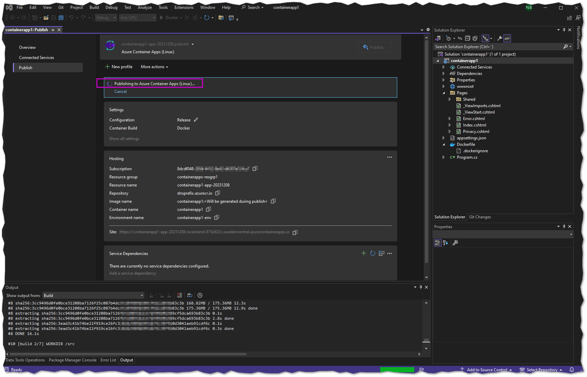Open the Debug configuration dropdown
Screen dimensions: 587x377
tap(106, 18)
